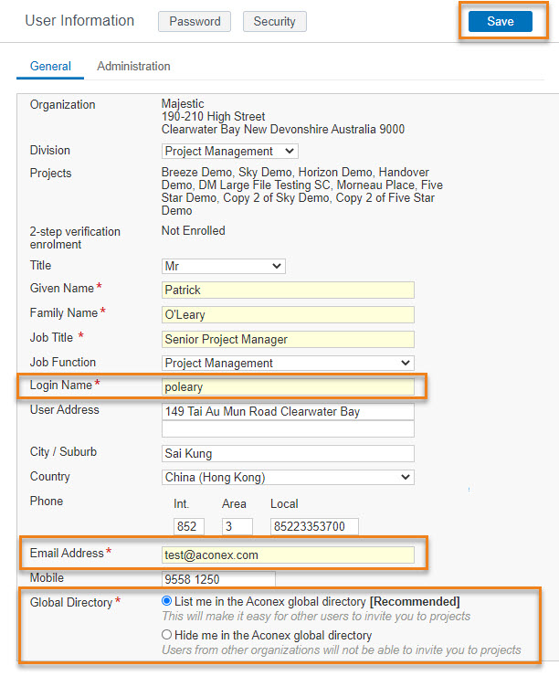Click the City / Suburb field

click(x=288, y=454)
